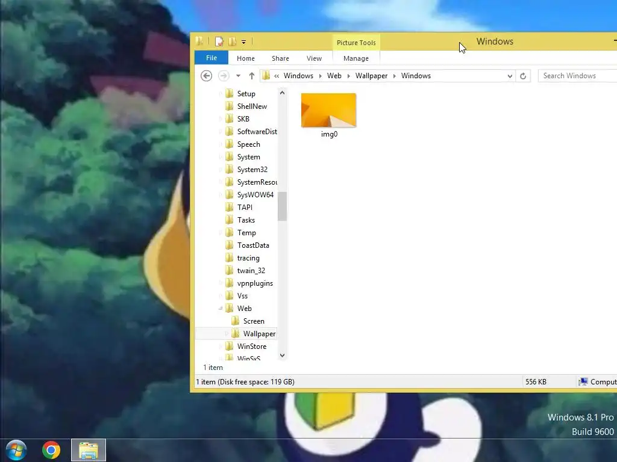Navigate to Wallpaper in the address bar
The height and width of the screenshot is (462, 617).
click(x=371, y=75)
